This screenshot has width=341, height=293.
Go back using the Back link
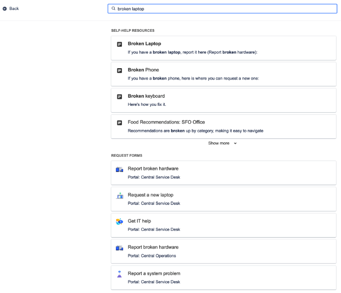(14, 9)
